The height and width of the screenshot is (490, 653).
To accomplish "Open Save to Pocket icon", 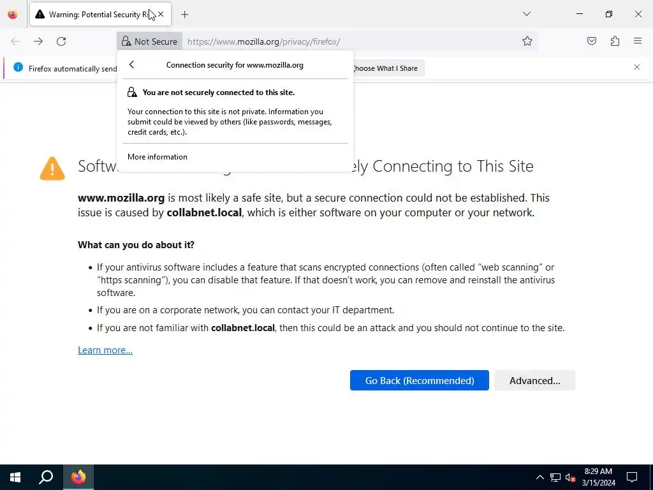I will click(x=592, y=41).
